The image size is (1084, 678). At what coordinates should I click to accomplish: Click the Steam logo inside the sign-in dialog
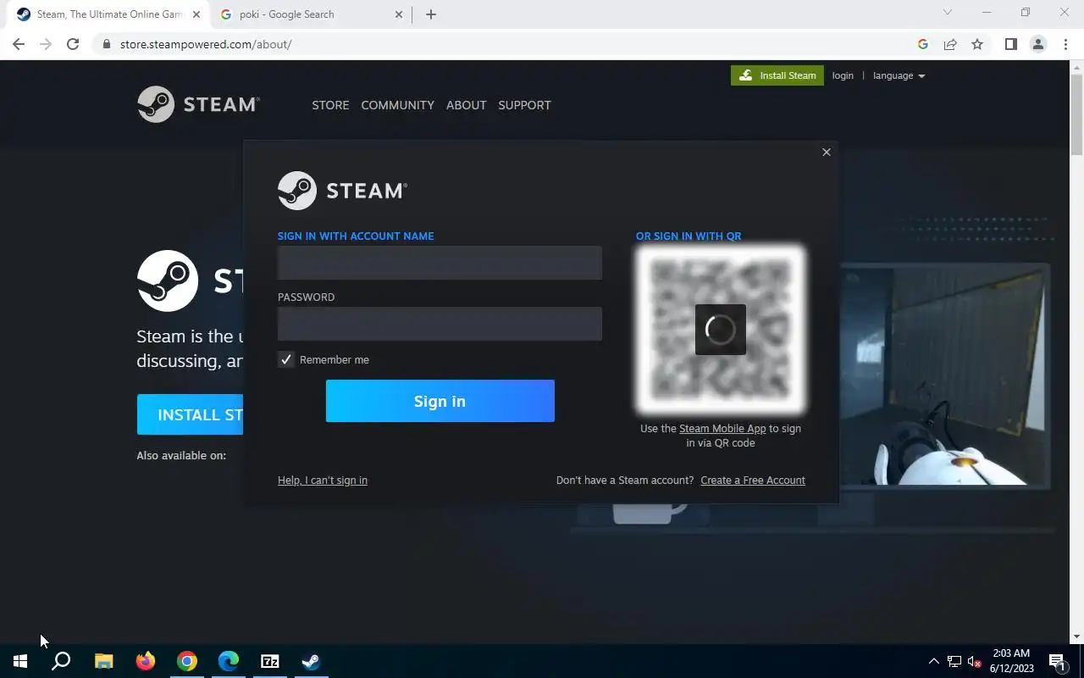(x=342, y=191)
